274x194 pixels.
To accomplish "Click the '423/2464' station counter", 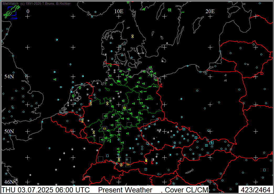I will (x=256, y=190).
